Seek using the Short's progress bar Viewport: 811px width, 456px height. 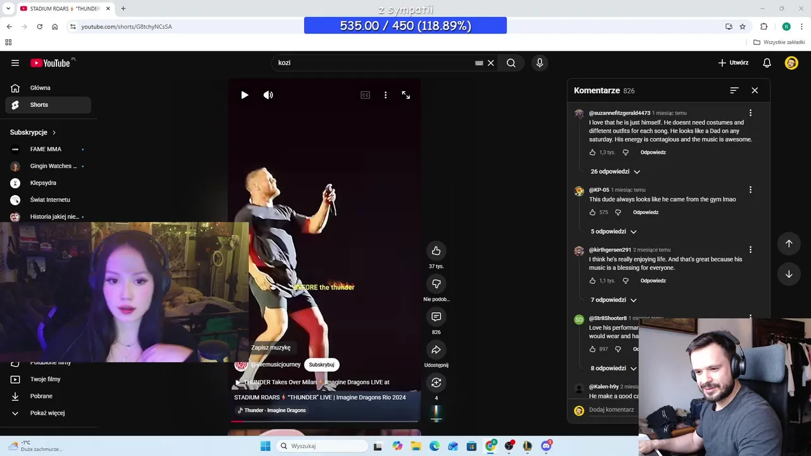pos(324,421)
